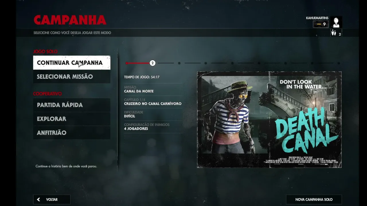Click the 'SELECIONE COMO VOCÊ DESEJA JOGAR' subtitle

click(x=72, y=33)
